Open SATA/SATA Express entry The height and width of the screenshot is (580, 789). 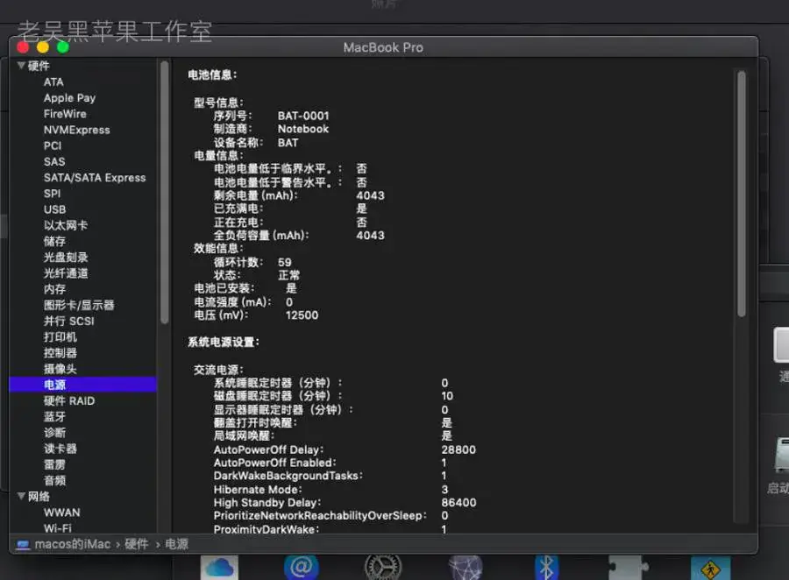(95, 178)
